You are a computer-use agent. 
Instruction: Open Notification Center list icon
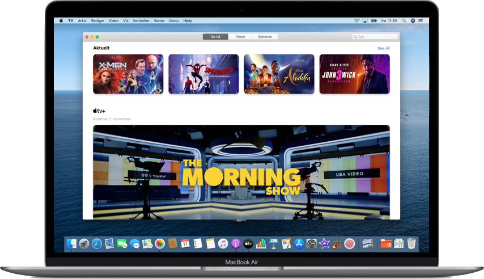[421, 21]
